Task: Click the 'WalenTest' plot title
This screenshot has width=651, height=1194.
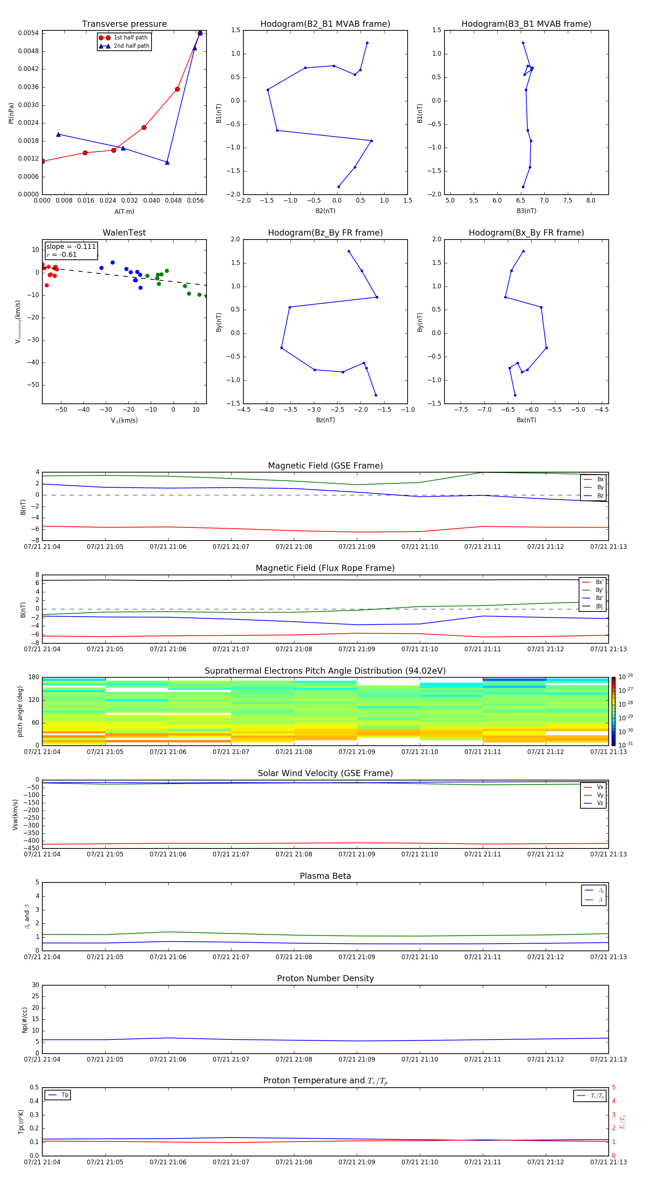Action: point(124,233)
